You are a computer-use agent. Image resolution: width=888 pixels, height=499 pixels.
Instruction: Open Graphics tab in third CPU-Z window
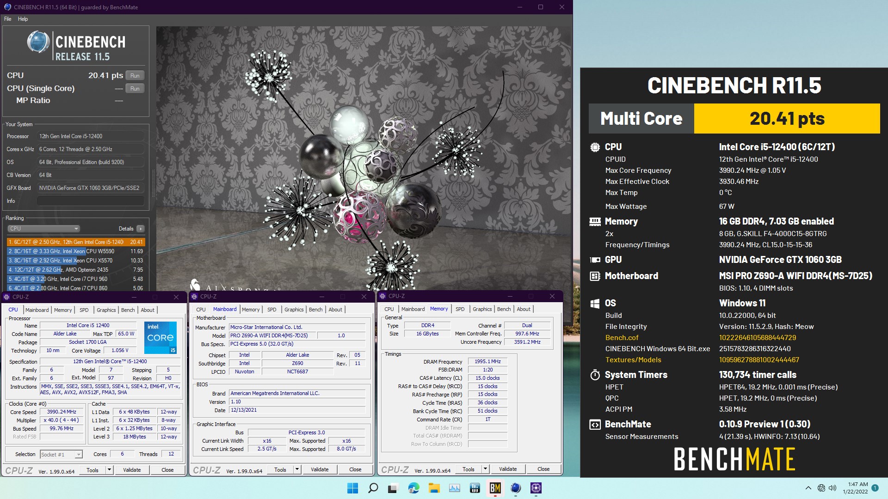click(482, 309)
